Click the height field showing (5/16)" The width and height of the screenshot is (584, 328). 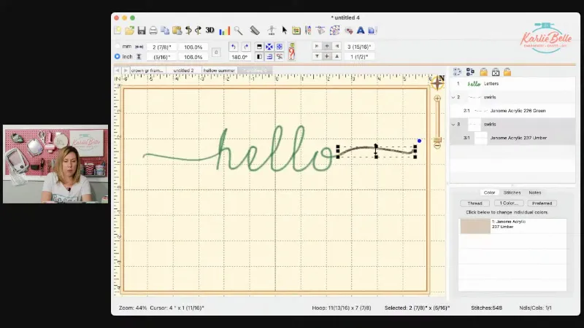(162, 58)
